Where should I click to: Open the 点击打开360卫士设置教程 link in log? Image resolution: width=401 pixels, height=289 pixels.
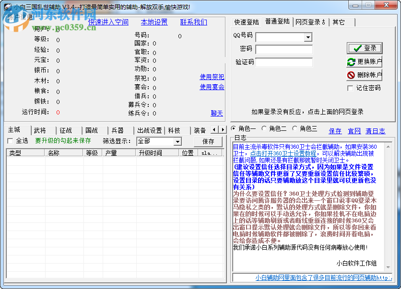[283, 153]
